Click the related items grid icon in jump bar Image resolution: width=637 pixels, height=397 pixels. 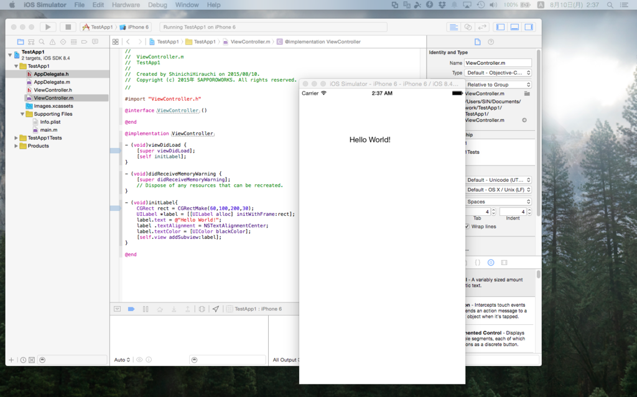pos(115,42)
